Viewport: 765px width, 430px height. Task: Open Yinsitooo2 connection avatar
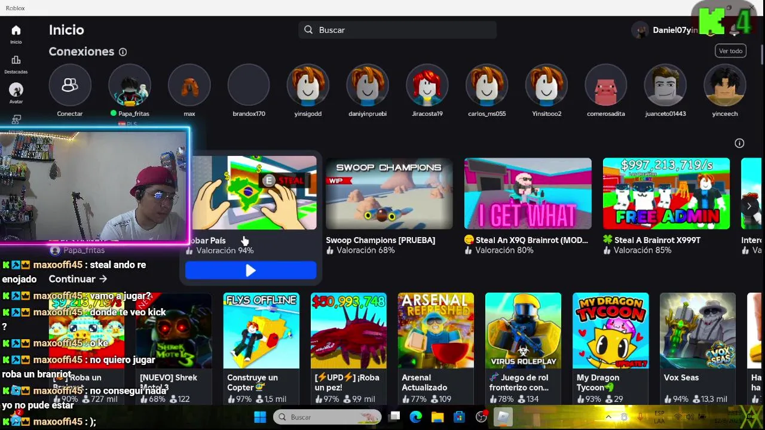pos(546,85)
